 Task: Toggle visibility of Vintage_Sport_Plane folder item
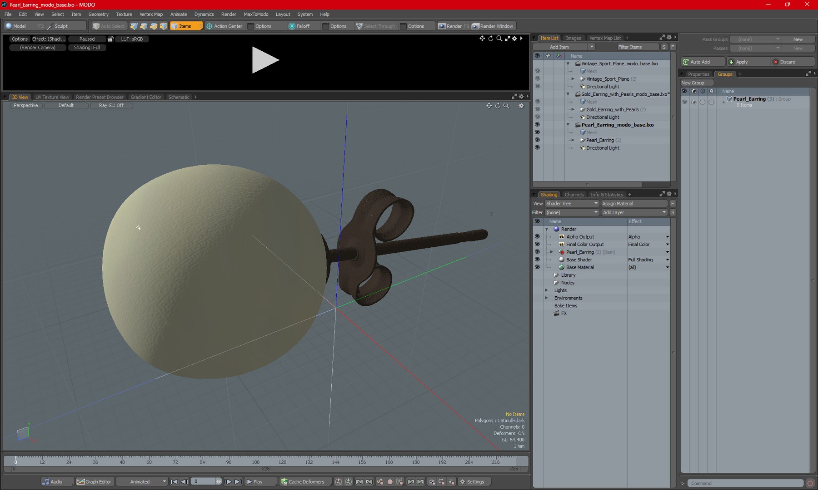pos(537,79)
